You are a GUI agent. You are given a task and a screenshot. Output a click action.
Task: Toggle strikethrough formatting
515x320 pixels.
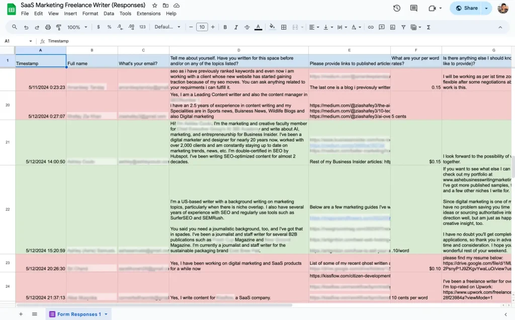247,27
